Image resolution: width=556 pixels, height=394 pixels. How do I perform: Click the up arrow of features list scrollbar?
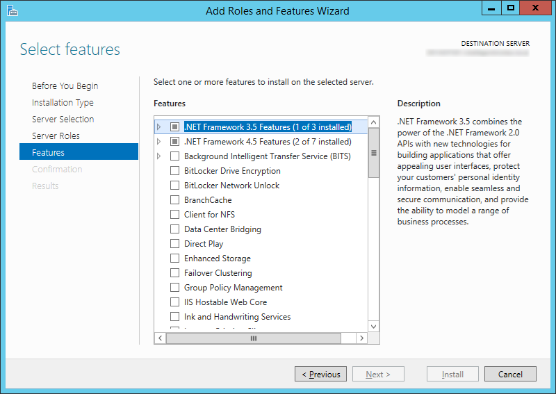(373, 122)
